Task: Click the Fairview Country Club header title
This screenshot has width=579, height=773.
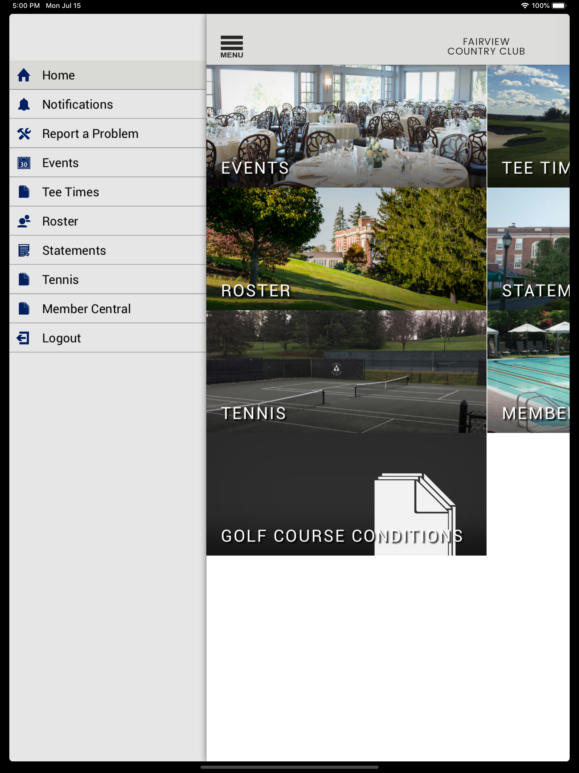Action: 486,46
